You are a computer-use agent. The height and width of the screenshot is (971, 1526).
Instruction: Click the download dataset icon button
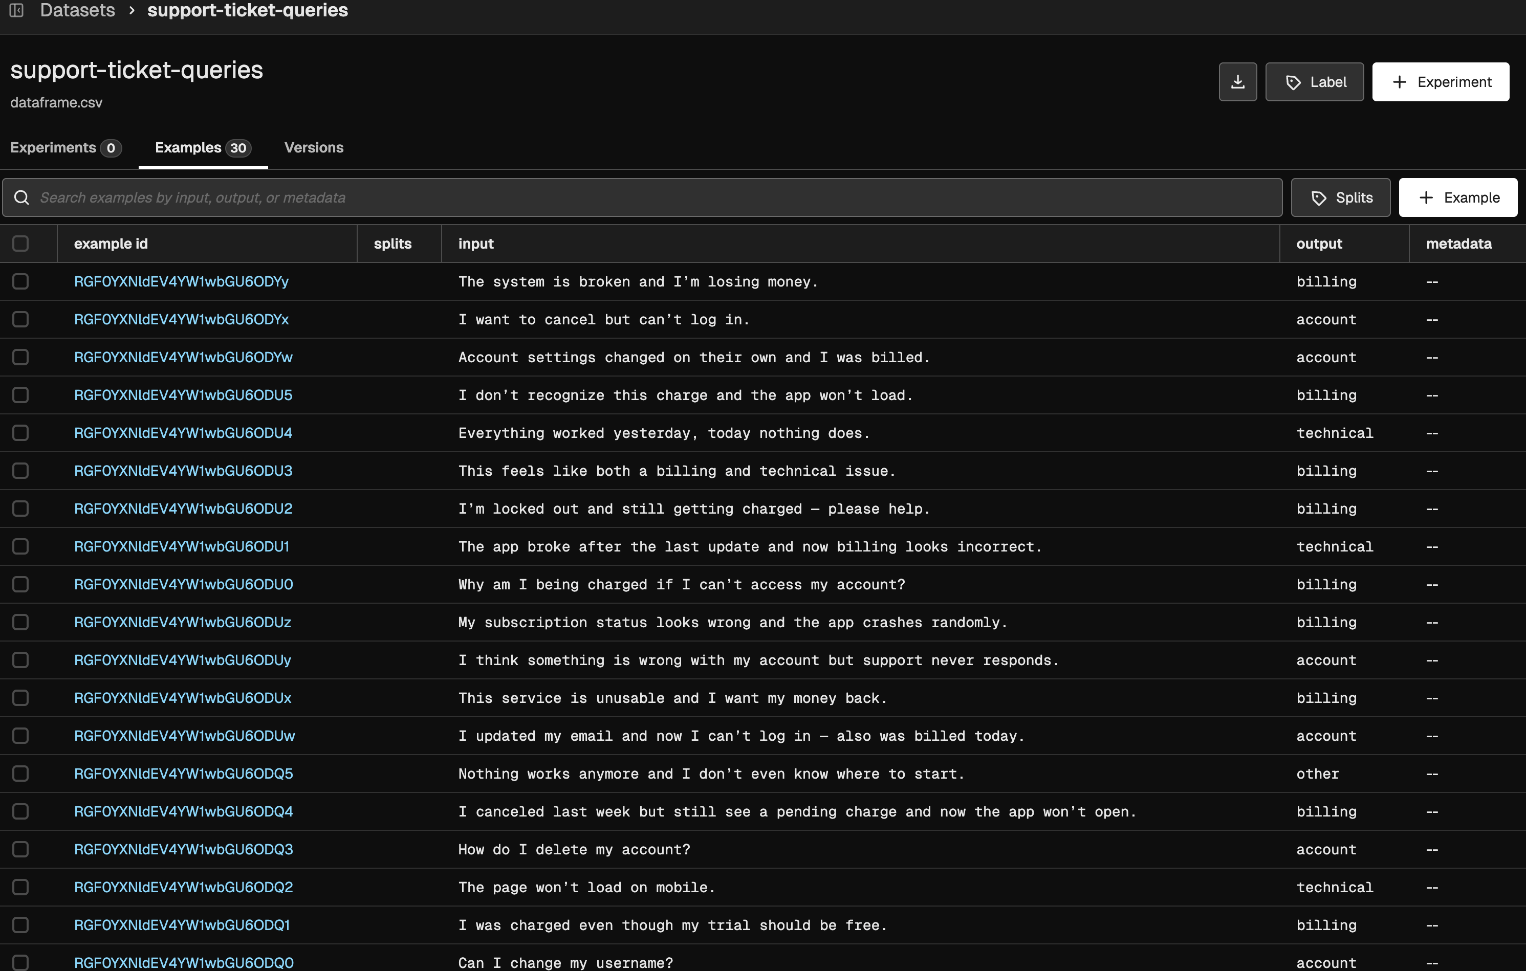click(x=1237, y=82)
